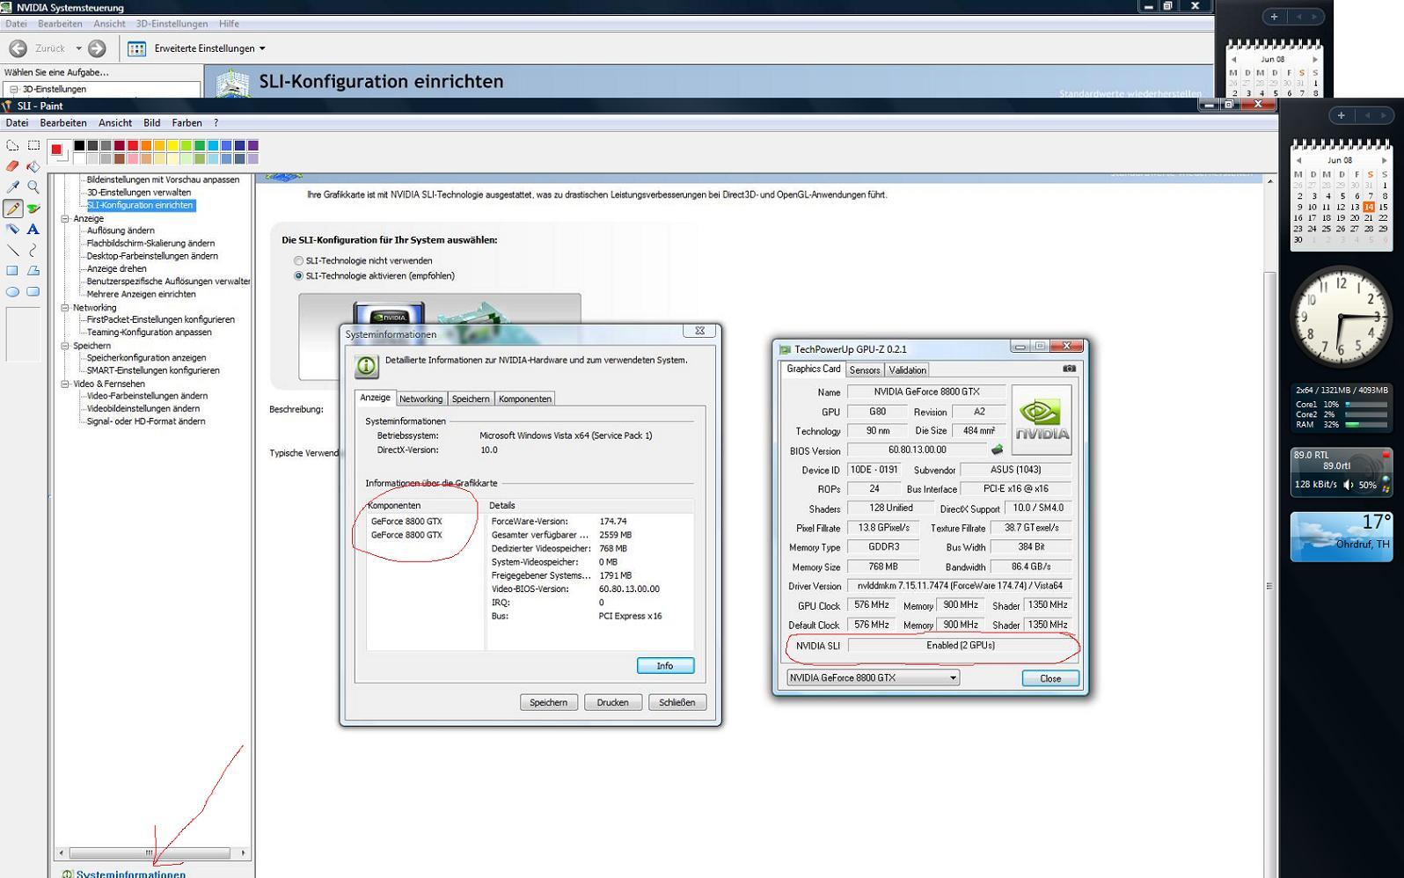Choose the Rounded rectangle tool
This screenshot has width=1404, height=878.
33,292
